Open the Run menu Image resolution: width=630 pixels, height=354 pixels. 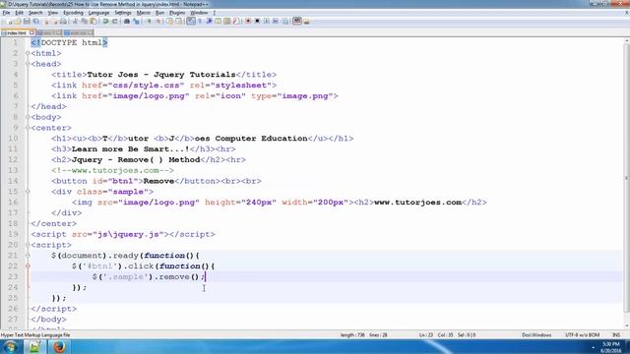[x=159, y=13]
